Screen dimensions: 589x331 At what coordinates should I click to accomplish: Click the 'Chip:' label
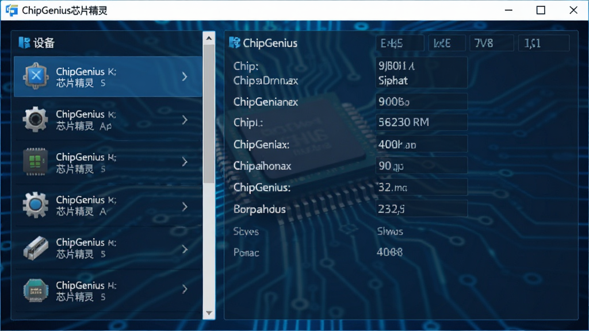(246, 66)
